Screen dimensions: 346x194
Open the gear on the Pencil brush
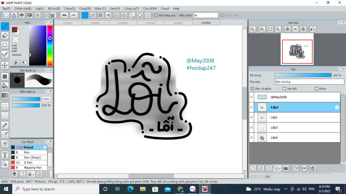coord(45,148)
